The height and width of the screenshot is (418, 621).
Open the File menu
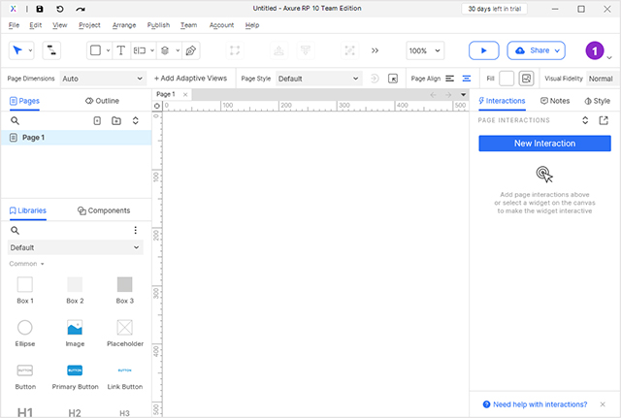pos(14,25)
